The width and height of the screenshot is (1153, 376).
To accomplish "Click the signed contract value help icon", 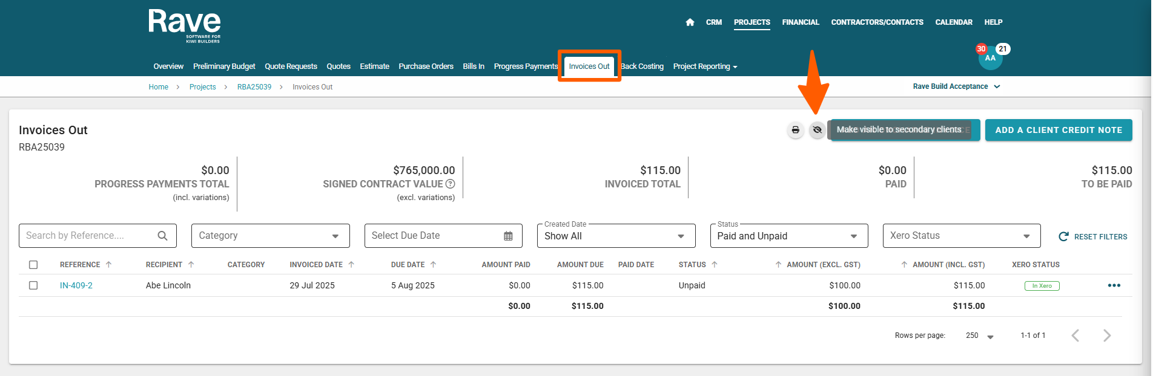I will [x=450, y=184].
